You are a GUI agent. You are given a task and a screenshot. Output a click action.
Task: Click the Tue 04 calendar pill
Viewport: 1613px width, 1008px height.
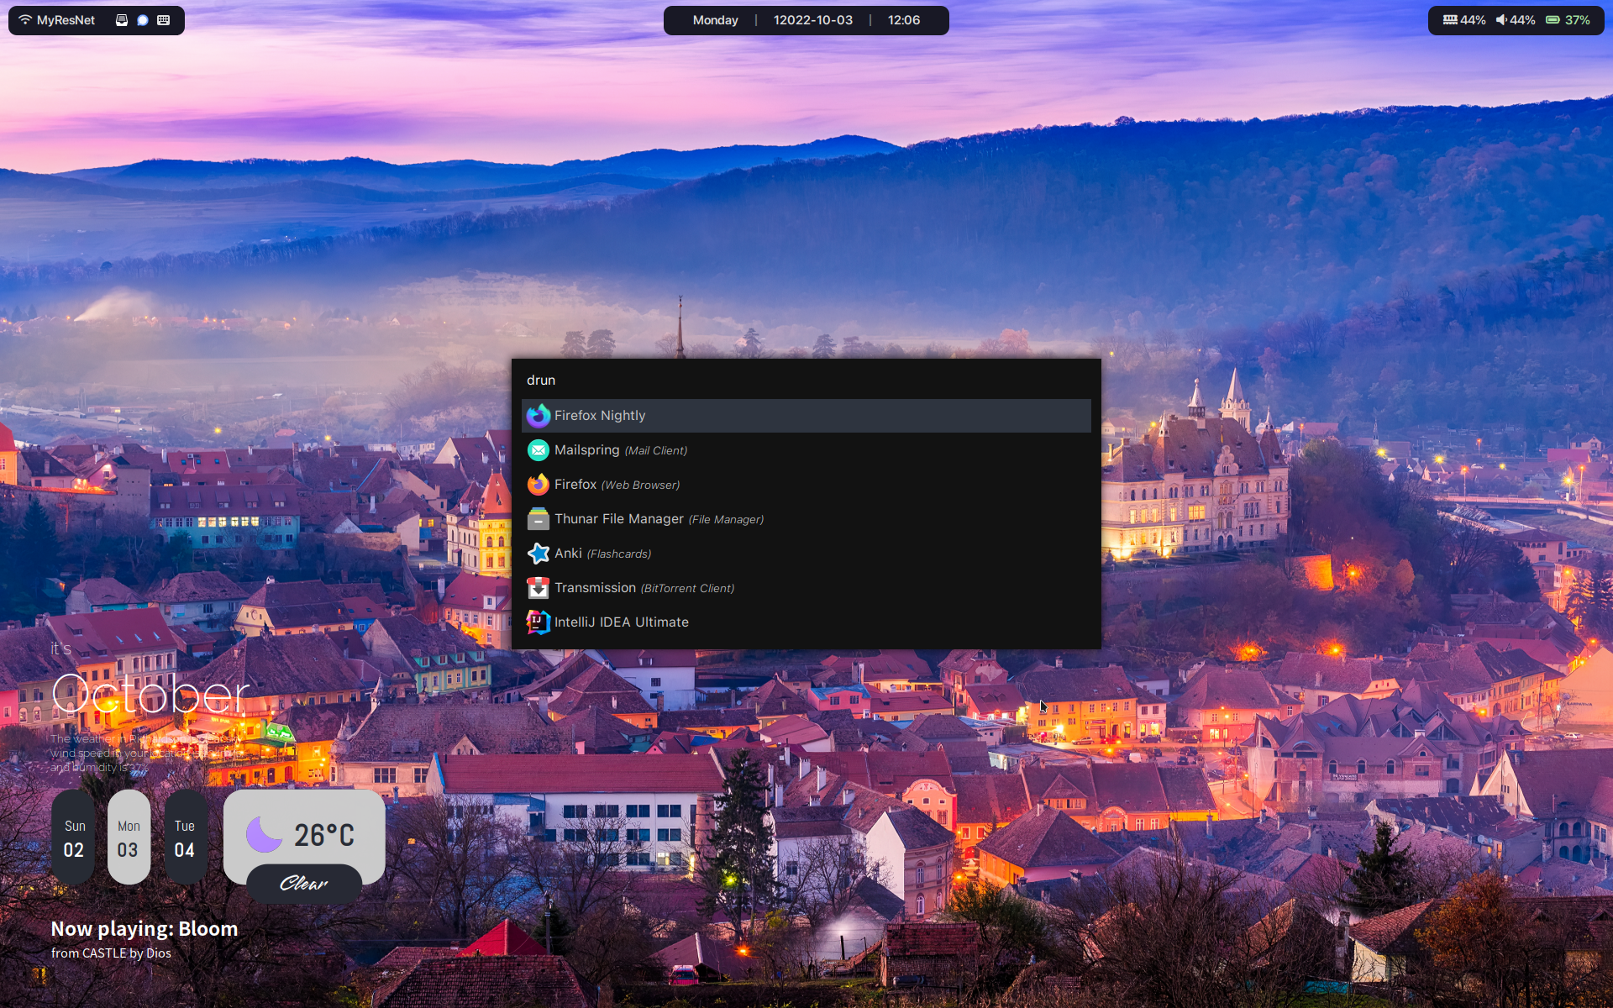[185, 837]
